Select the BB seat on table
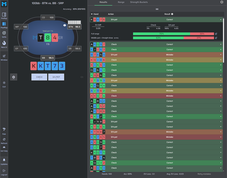 click(x=48, y=58)
